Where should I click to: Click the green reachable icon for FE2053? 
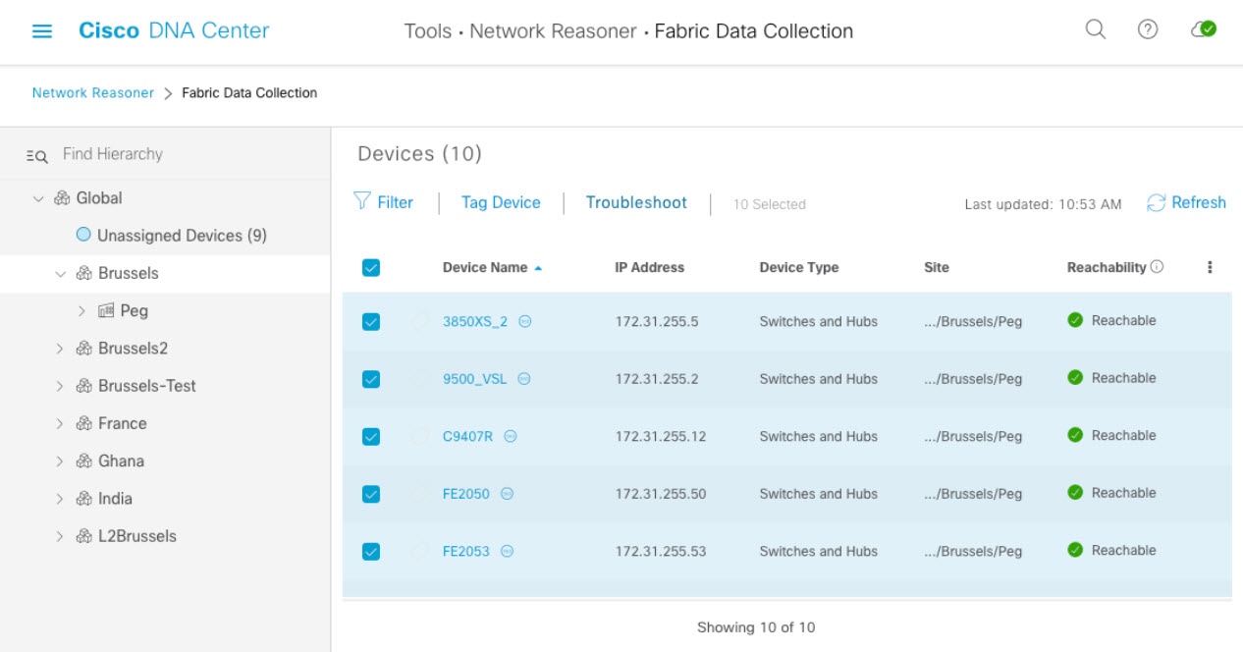pyautogui.click(x=1075, y=550)
